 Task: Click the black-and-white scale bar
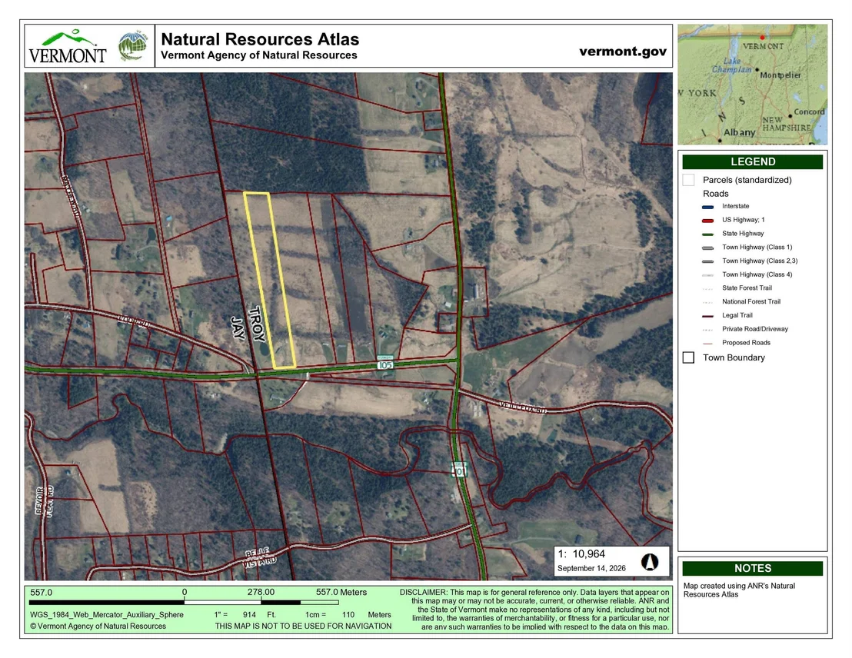click(x=184, y=602)
